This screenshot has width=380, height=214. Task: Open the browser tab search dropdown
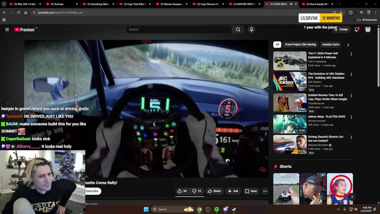[x=4, y=4]
